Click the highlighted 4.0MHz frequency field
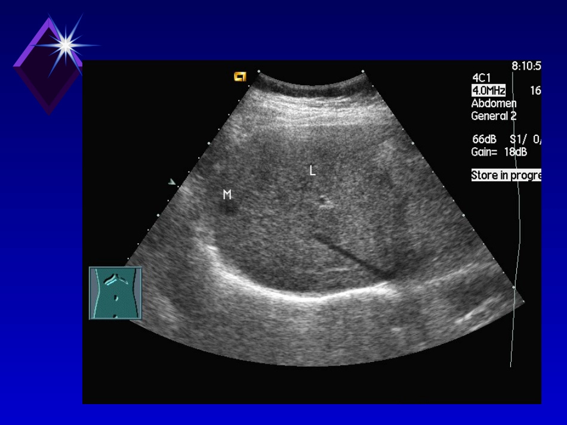567x425 pixels. pyautogui.click(x=488, y=90)
